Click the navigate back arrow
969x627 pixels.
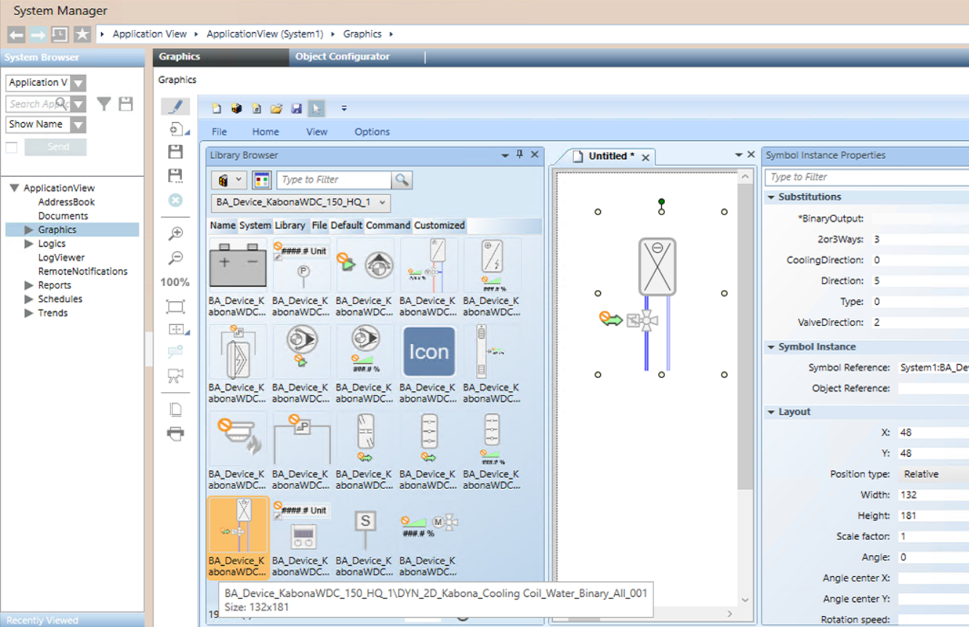pos(16,34)
